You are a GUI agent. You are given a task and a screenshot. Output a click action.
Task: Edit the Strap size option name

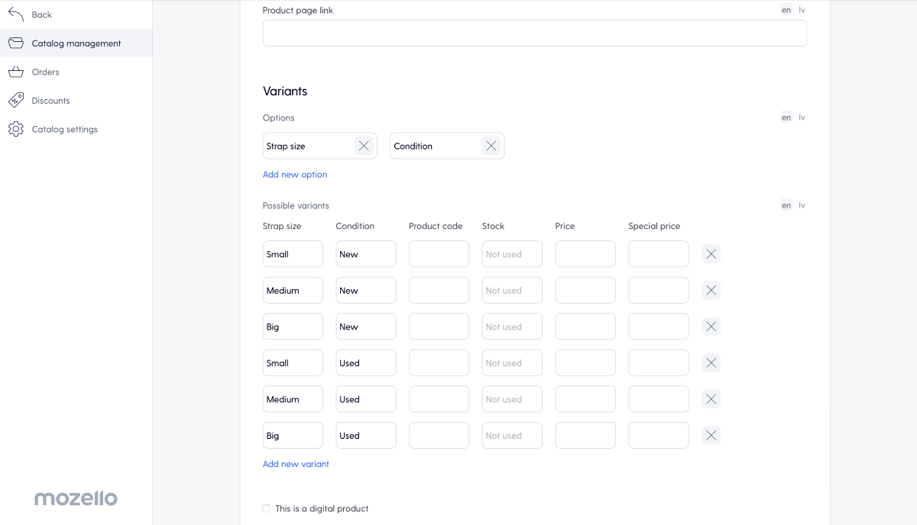coord(308,146)
